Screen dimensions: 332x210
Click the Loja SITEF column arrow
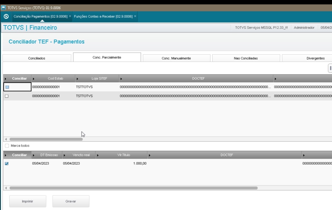(x=77, y=79)
